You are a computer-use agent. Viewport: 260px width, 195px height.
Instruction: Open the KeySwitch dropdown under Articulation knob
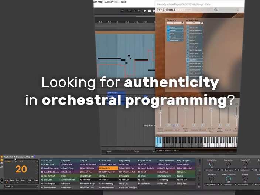[212, 170]
